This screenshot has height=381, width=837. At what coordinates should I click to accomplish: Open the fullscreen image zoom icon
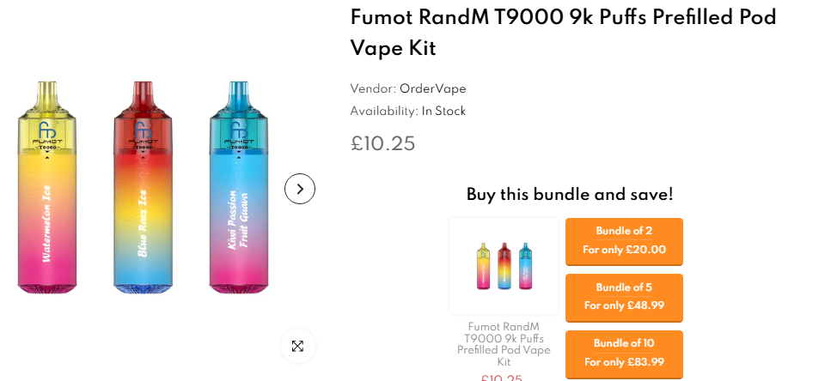(297, 346)
